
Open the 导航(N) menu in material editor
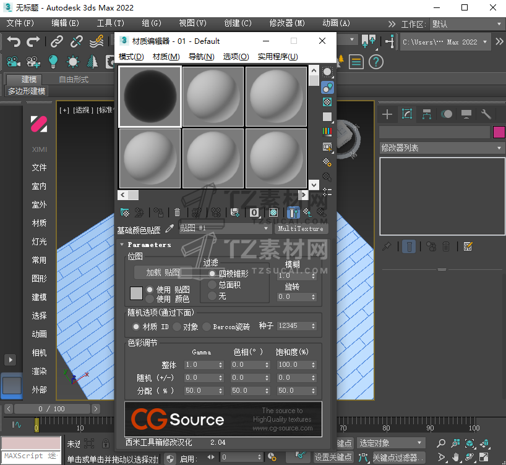[x=201, y=57]
